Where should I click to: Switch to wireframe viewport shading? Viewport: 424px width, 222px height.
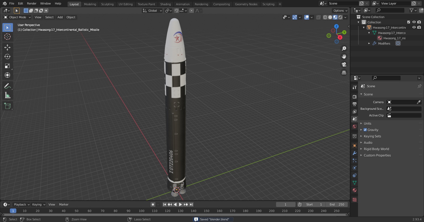pos(325,17)
